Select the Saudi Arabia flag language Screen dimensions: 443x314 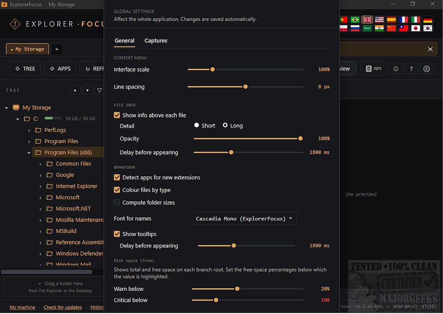pos(367,28)
